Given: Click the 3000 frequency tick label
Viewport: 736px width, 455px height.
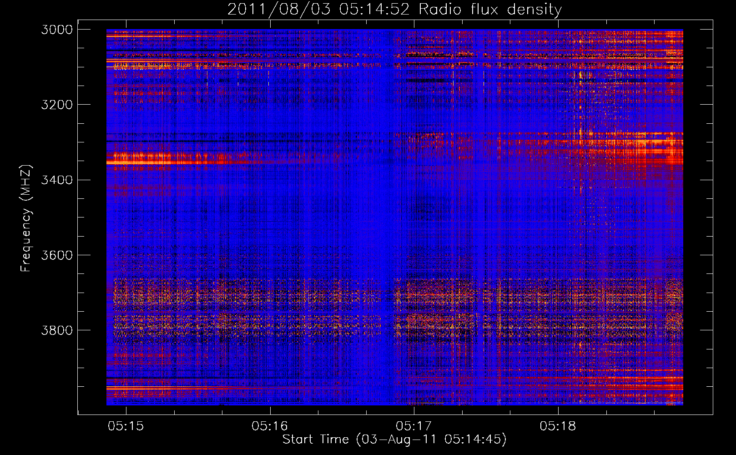Looking at the screenshot, I should pos(57,30).
